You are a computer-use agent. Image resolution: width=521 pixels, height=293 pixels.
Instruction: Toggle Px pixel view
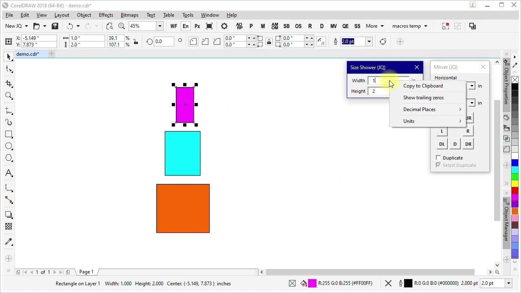pos(197,26)
